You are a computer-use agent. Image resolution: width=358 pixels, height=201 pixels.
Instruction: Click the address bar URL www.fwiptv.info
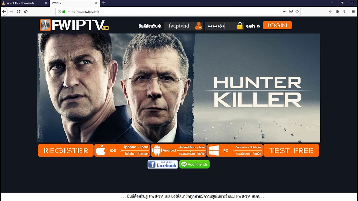83,12
